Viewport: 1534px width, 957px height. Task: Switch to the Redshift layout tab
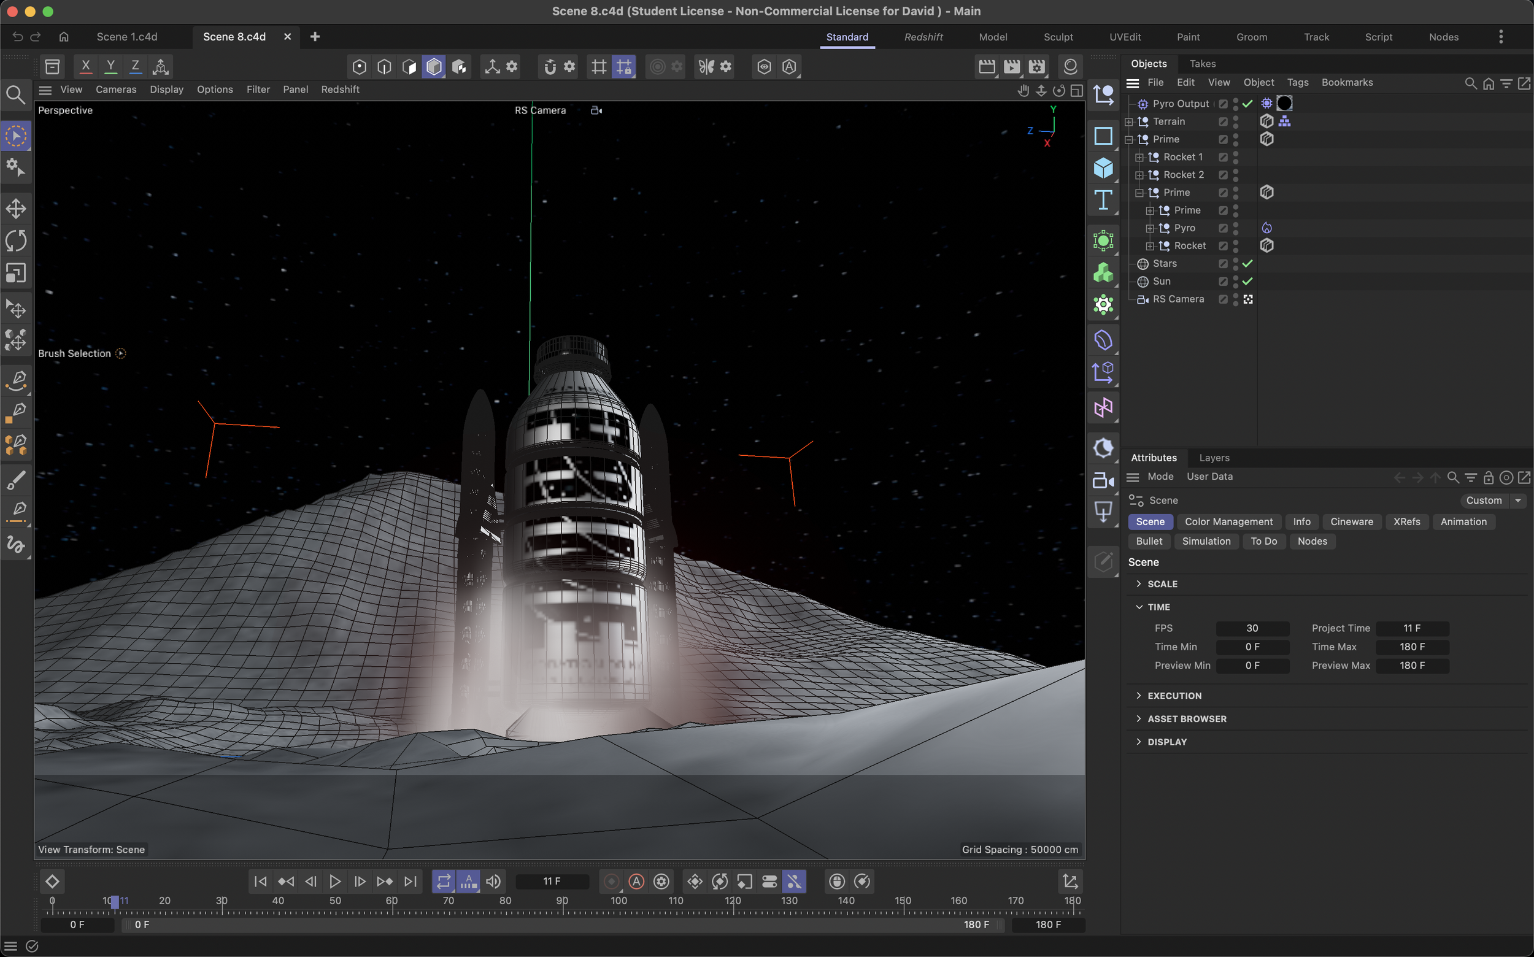(x=923, y=37)
